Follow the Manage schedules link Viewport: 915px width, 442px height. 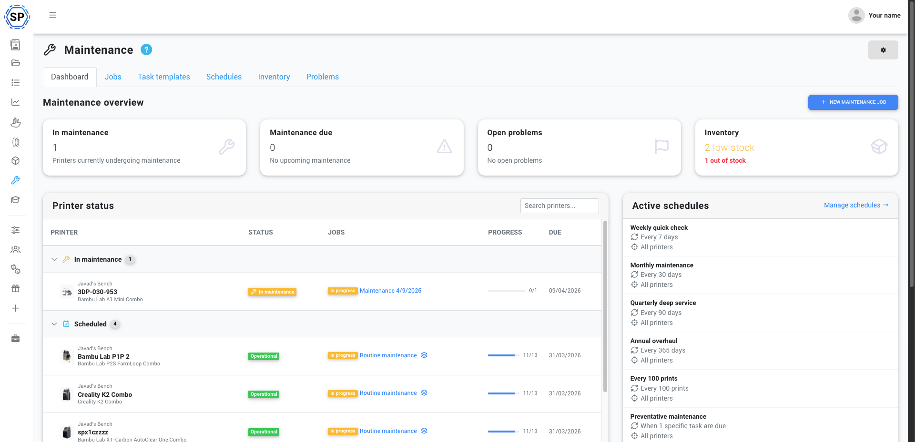[x=855, y=205]
